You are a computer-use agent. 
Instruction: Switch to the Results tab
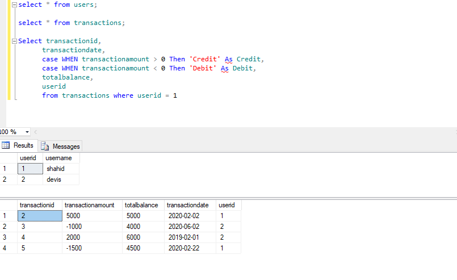(x=19, y=145)
